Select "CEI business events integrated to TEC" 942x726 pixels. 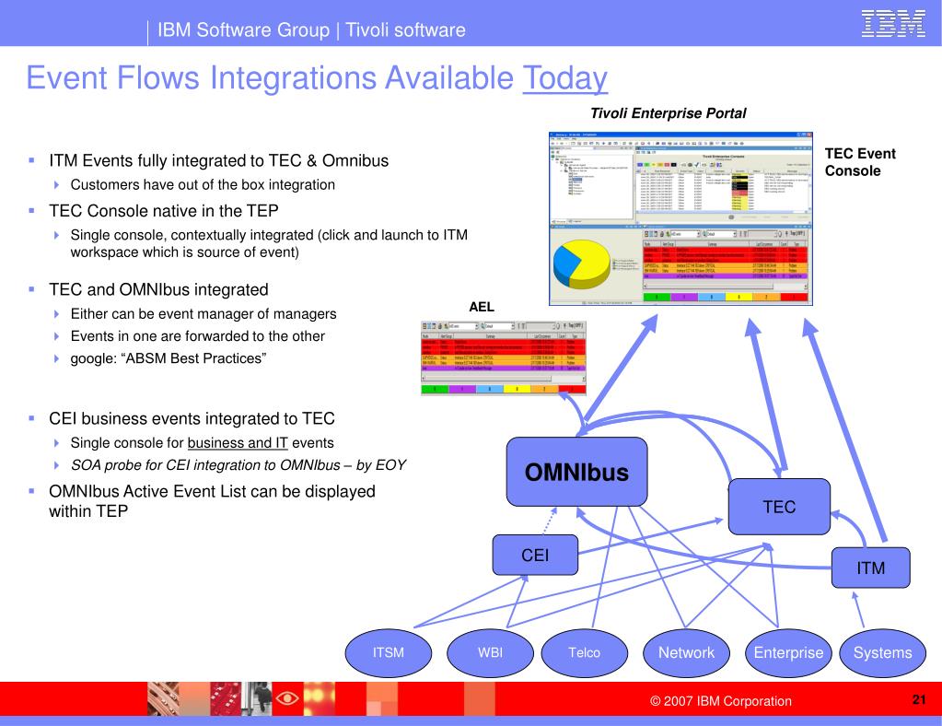[192, 418]
